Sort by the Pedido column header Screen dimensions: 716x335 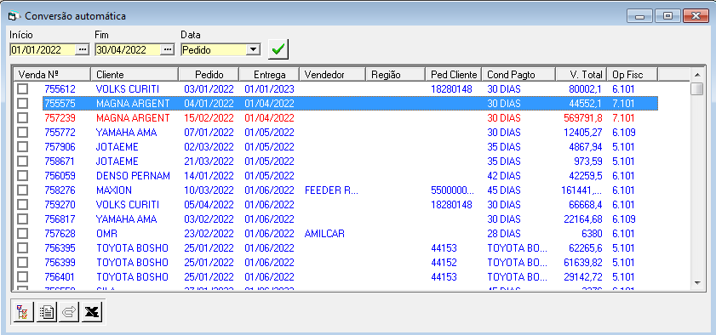coord(209,74)
